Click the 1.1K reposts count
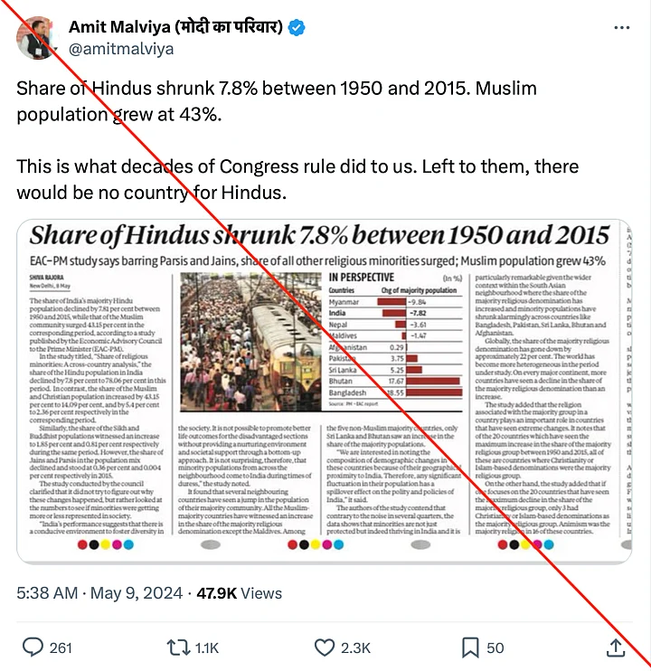The image size is (651, 671). point(207,647)
